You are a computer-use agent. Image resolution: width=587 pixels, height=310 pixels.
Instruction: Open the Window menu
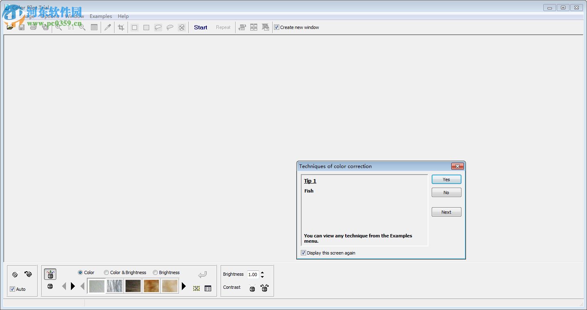coord(75,16)
